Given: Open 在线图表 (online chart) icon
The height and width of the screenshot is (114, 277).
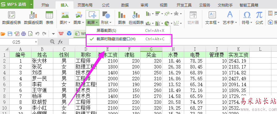Looking at the screenshot, I should (136, 15).
